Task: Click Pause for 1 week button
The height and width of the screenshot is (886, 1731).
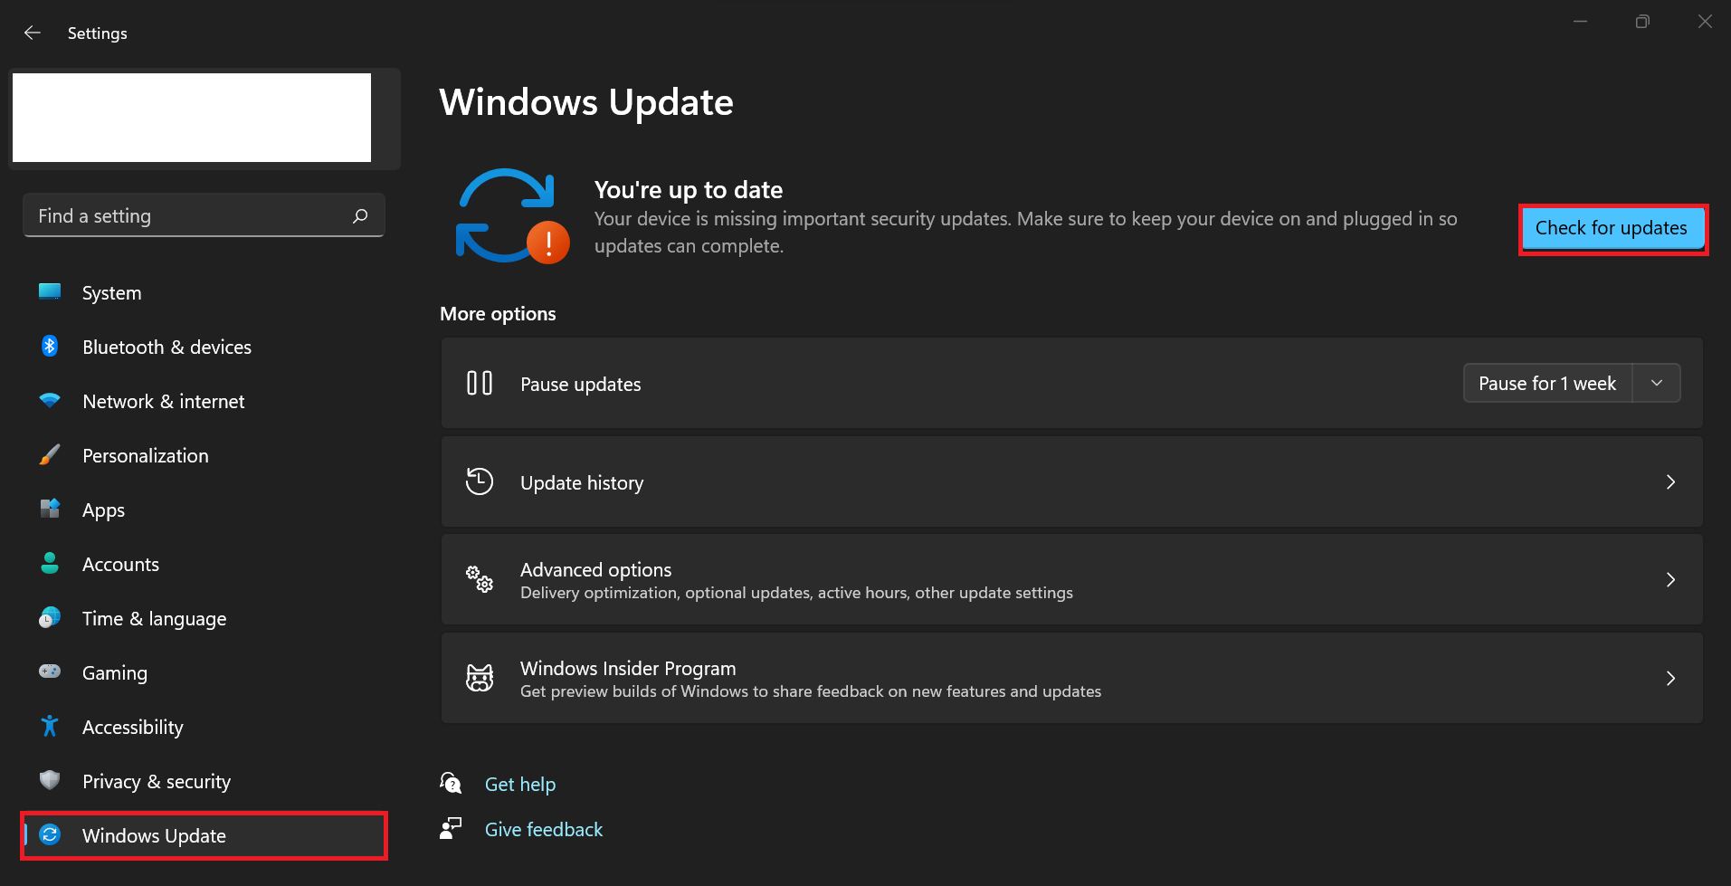Action: [x=1547, y=383]
